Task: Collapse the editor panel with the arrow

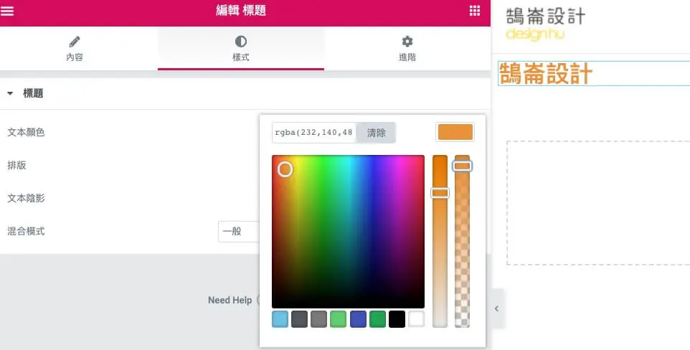Action: 496,308
